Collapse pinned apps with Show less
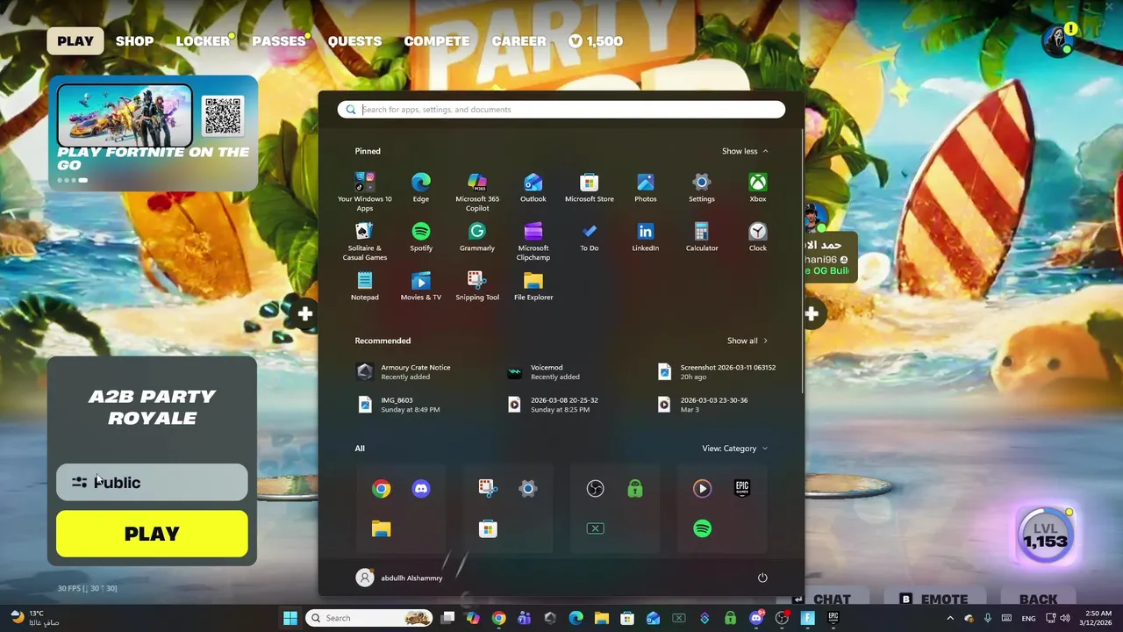Viewport: 1123px width, 632px height. coord(745,151)
